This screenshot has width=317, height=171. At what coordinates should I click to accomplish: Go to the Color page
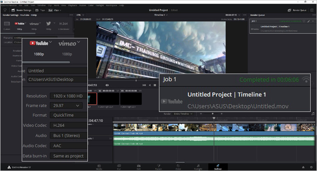178,167
